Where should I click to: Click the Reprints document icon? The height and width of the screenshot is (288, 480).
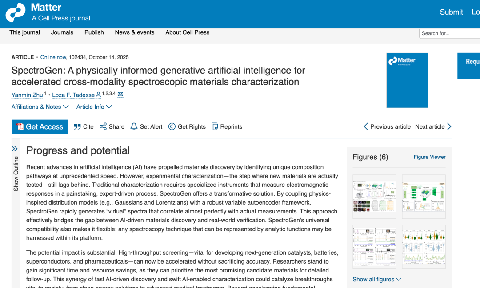click(x=215, y=126)
